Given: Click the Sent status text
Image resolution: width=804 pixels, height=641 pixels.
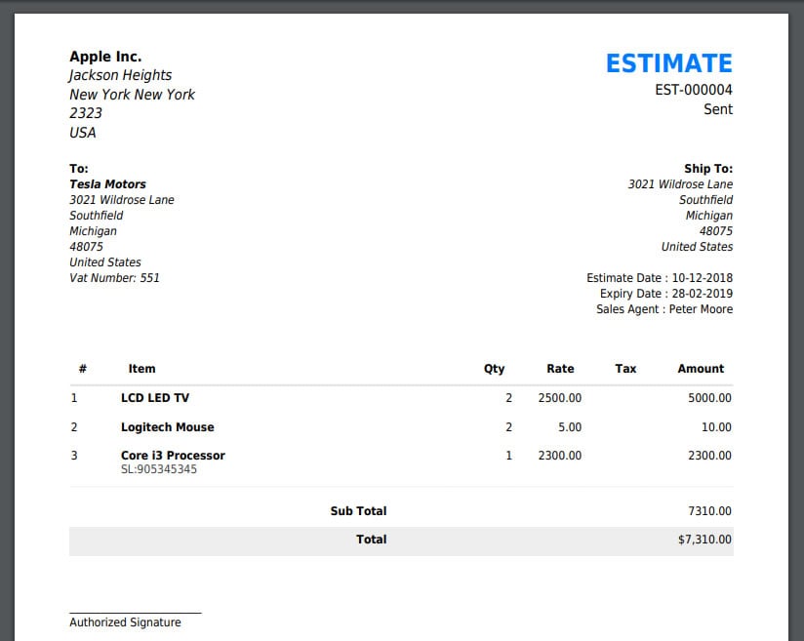Looking at the screenshot, I should click(x=718, y=109).
